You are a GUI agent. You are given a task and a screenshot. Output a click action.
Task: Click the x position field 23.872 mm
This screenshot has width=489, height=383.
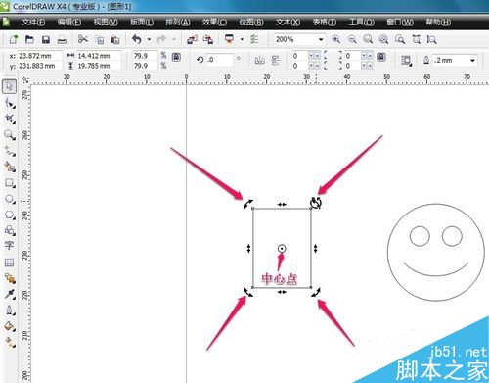(x=39, y=56)
